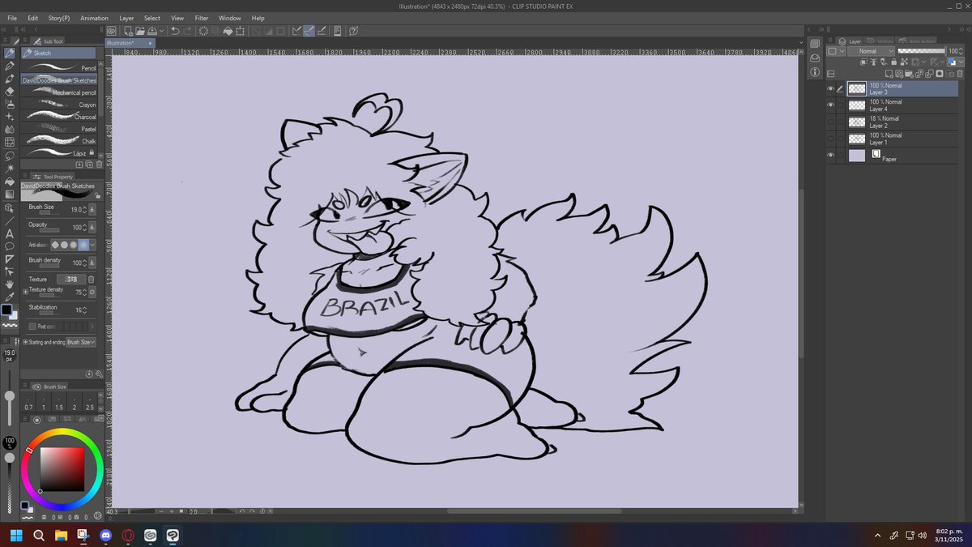The height and width of the screenshot is (547, 972).
Task: Enable the lock layer toggle
Action: click(x=893, y=62)
